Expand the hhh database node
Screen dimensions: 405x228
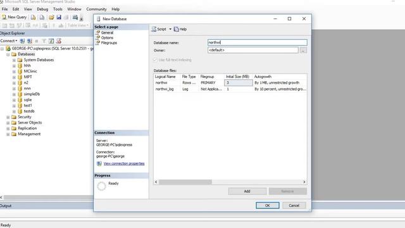(14, 66)
